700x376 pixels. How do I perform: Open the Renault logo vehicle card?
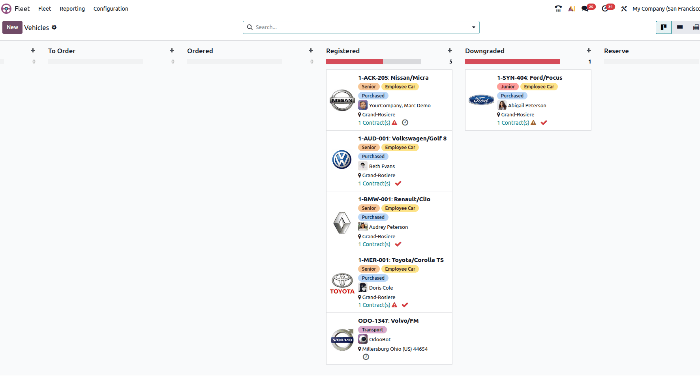pos(342,223)
